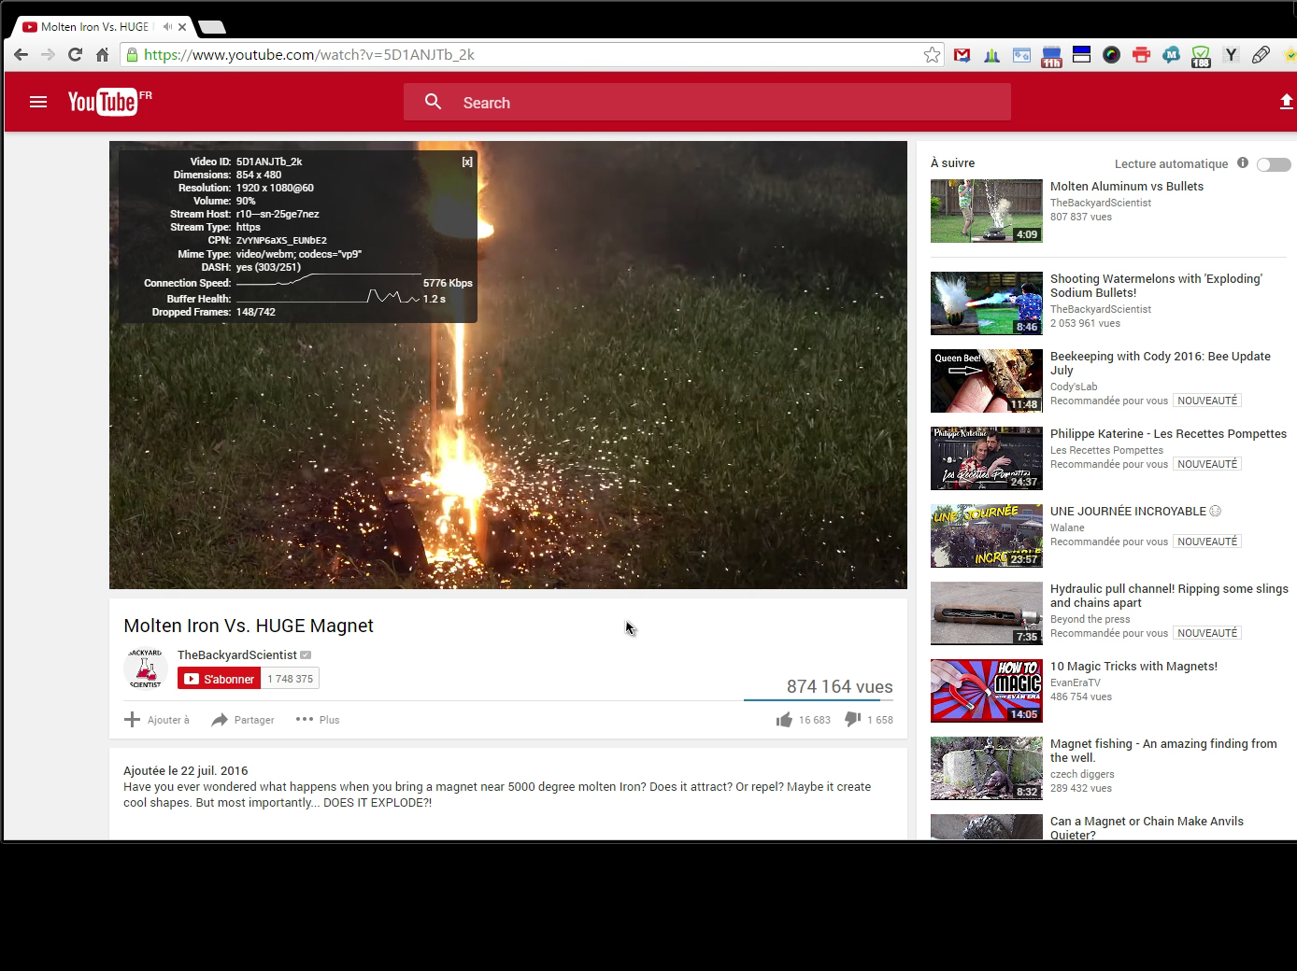This screenshot has height=971, width=1297.
Task: Open the Partager share options
Action: 243,720
